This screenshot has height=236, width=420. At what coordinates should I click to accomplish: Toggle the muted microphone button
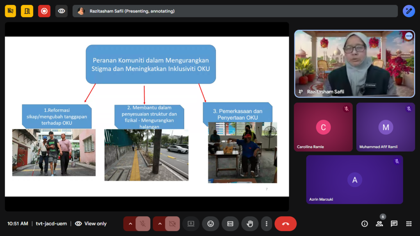(x=143, y=224)
